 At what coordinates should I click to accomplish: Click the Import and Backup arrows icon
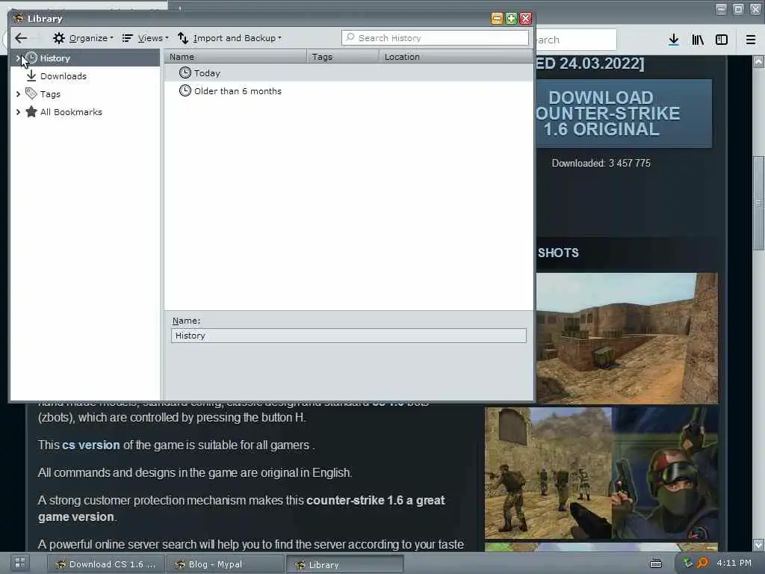pos(183,38)
